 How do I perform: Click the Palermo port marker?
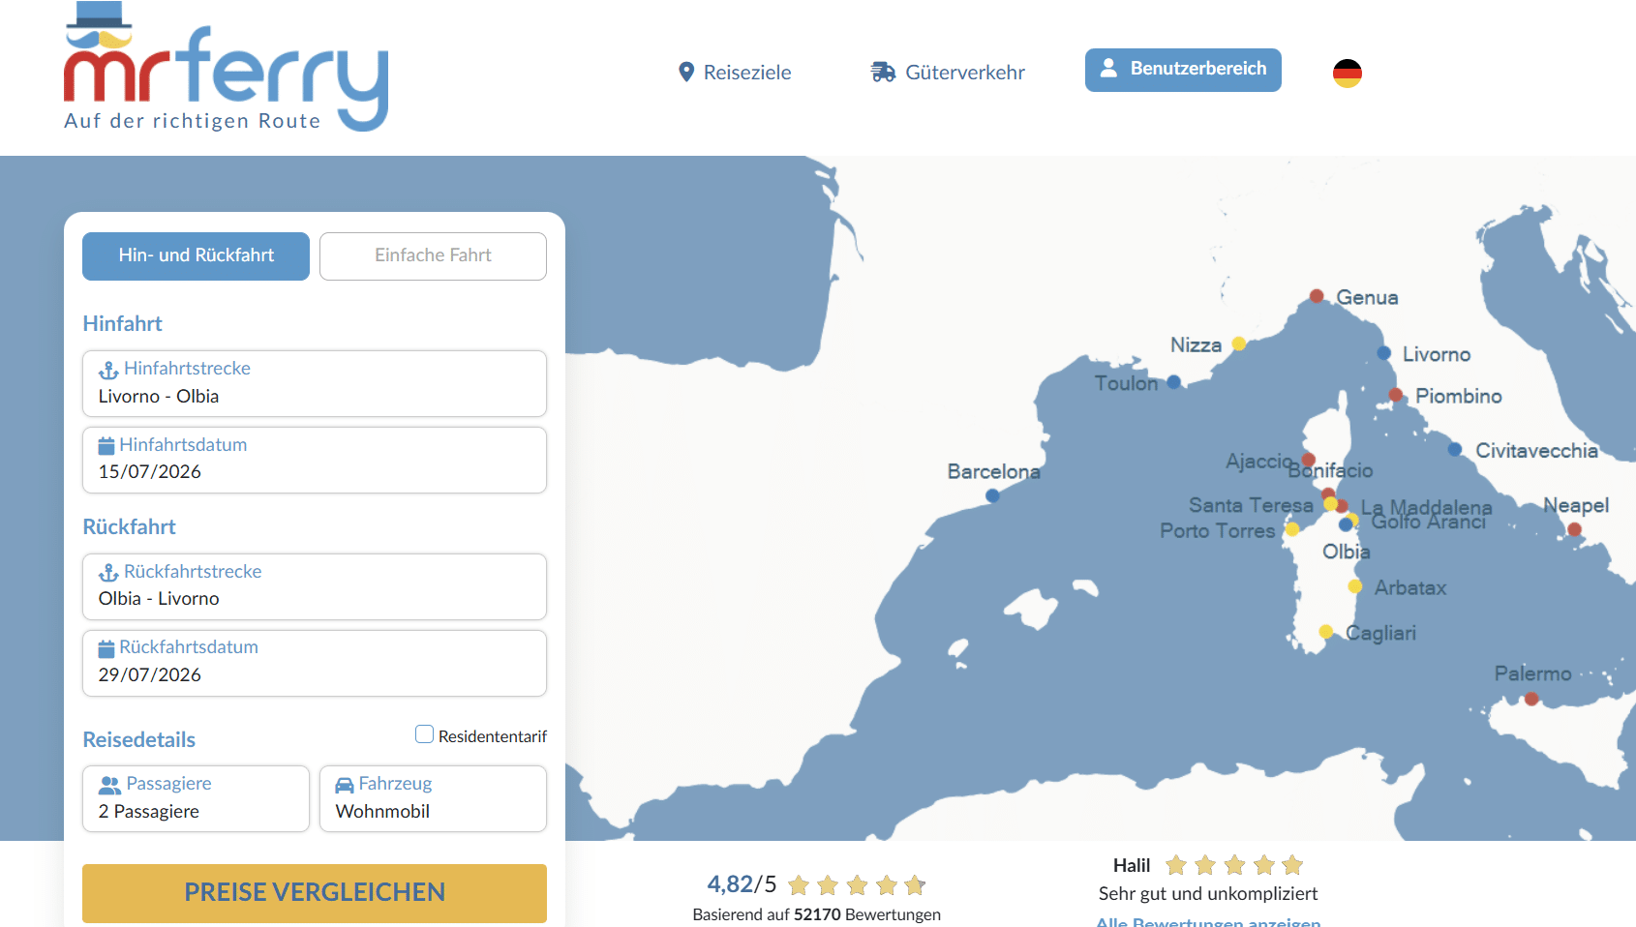(1531, 699)
